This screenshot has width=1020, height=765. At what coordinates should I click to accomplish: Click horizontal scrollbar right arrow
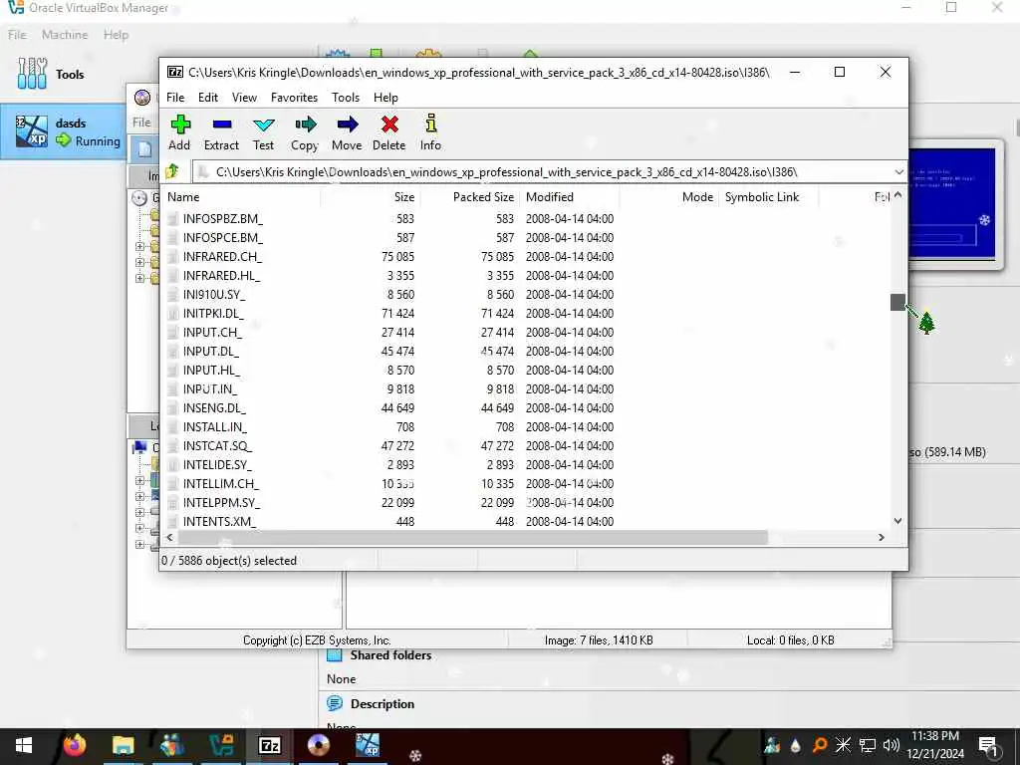(882, 537)
